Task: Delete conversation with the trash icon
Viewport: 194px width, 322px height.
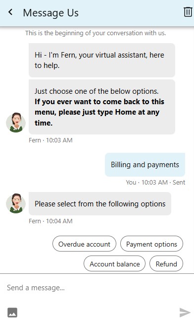Action: click(188, 12)
